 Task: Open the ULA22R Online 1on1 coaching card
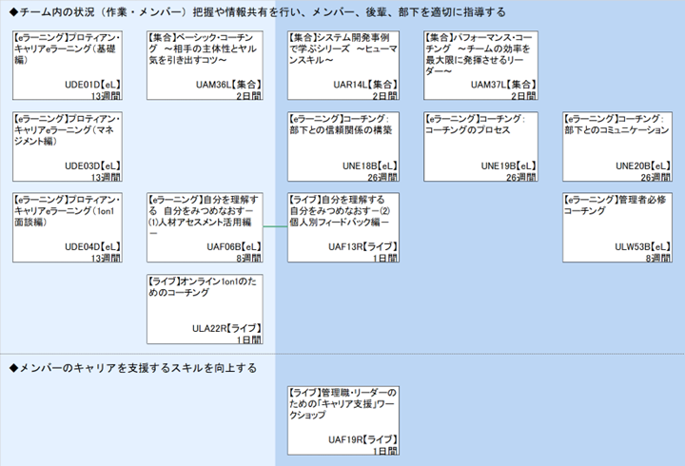coord(205,309)
